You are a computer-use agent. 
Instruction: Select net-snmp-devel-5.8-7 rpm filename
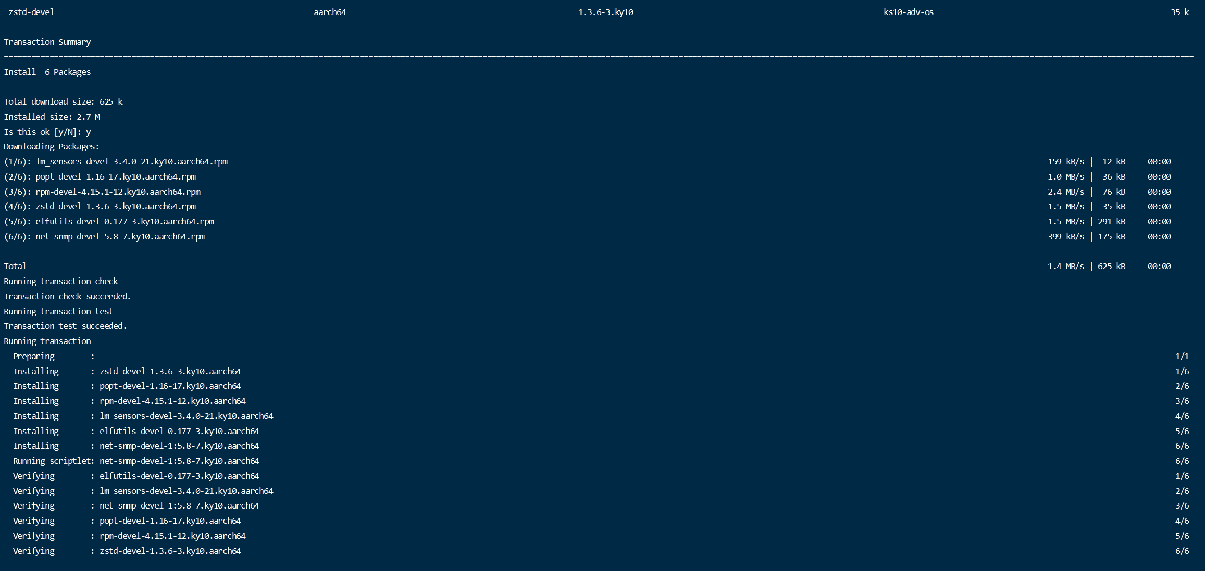pos(105,236)
